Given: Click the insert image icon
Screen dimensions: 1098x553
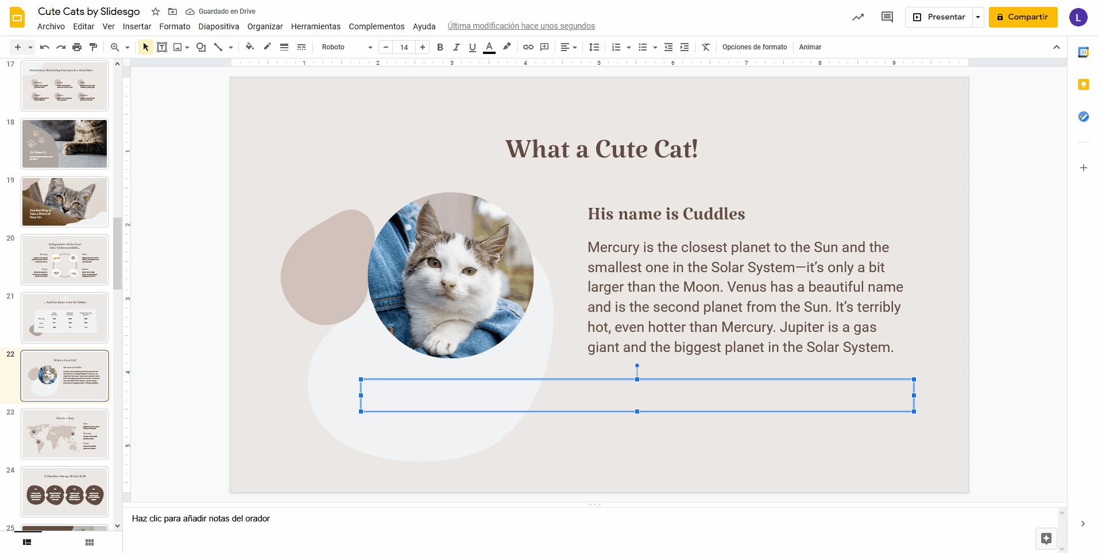Looking at the screenshot, I should pyautogui.click(x=177, y=47).
